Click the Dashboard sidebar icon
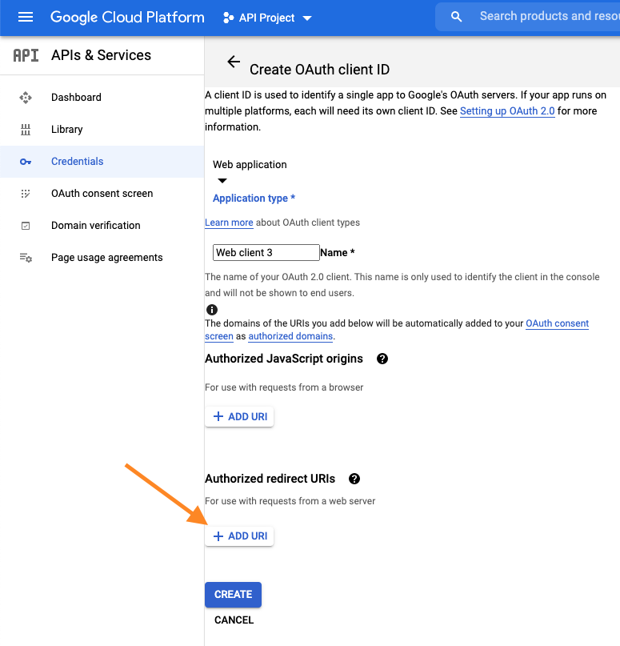This screenshot has height=646, width=620. pos(26,98)
